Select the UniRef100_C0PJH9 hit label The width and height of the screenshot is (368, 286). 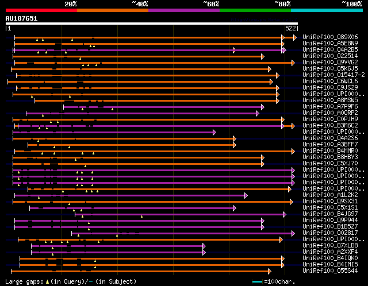tap(330, 119)
